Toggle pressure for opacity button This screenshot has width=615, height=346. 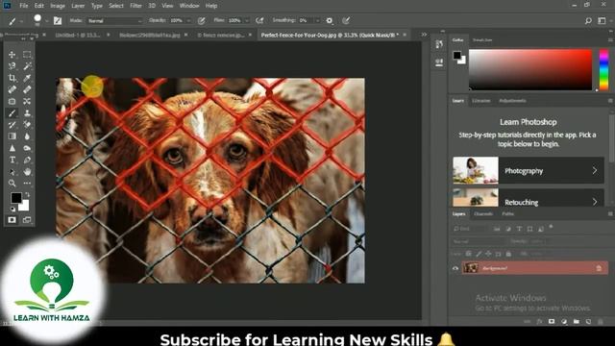click(x=201, y=21)
